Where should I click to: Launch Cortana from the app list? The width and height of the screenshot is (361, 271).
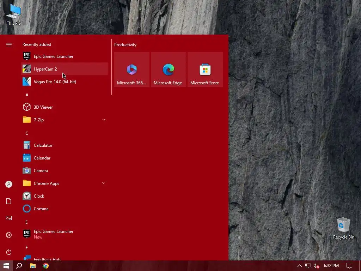point(65,209)
